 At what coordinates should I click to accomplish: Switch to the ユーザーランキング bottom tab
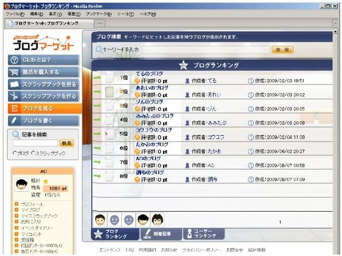[x=204, y=234]
